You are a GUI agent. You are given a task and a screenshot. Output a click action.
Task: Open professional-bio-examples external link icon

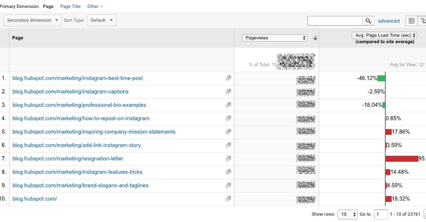228,105
